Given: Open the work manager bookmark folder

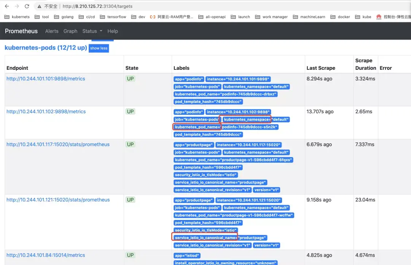Looking at the screenshot, I should 271,17.
